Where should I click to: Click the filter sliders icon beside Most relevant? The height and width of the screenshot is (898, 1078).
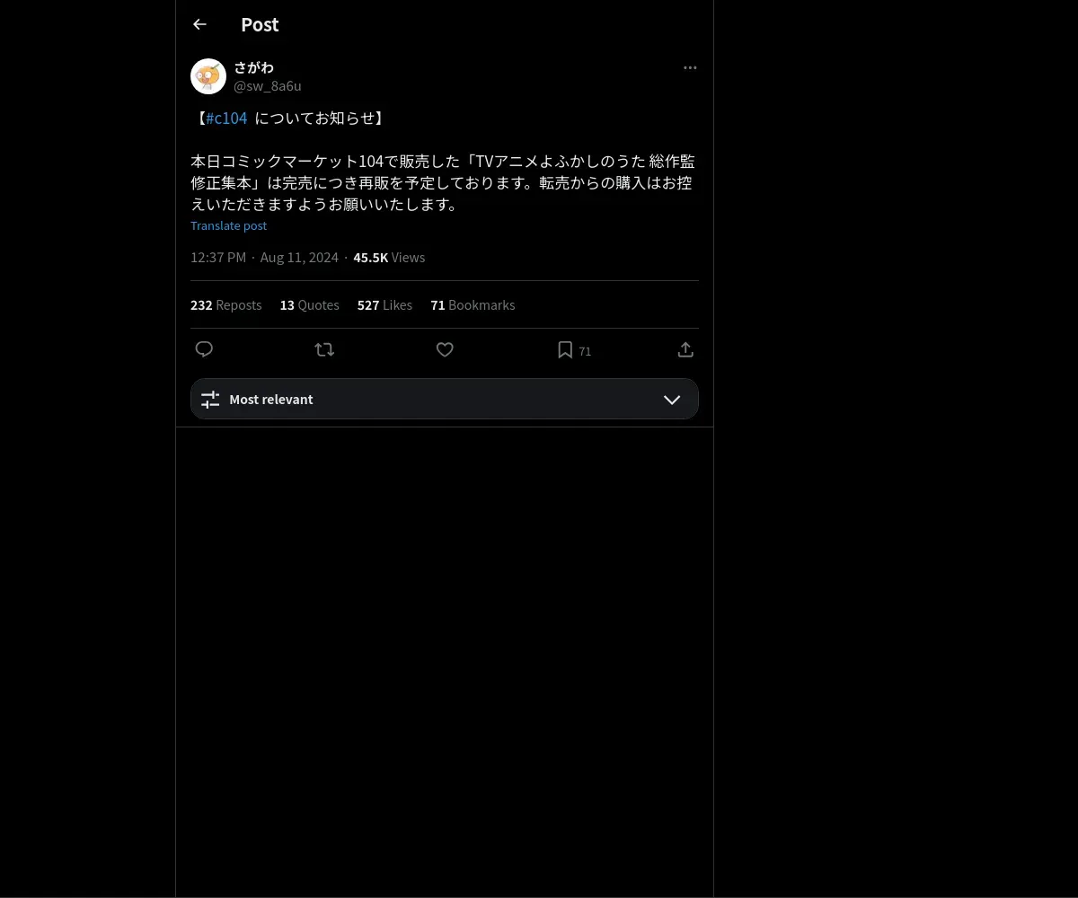[x=210, y=400]
